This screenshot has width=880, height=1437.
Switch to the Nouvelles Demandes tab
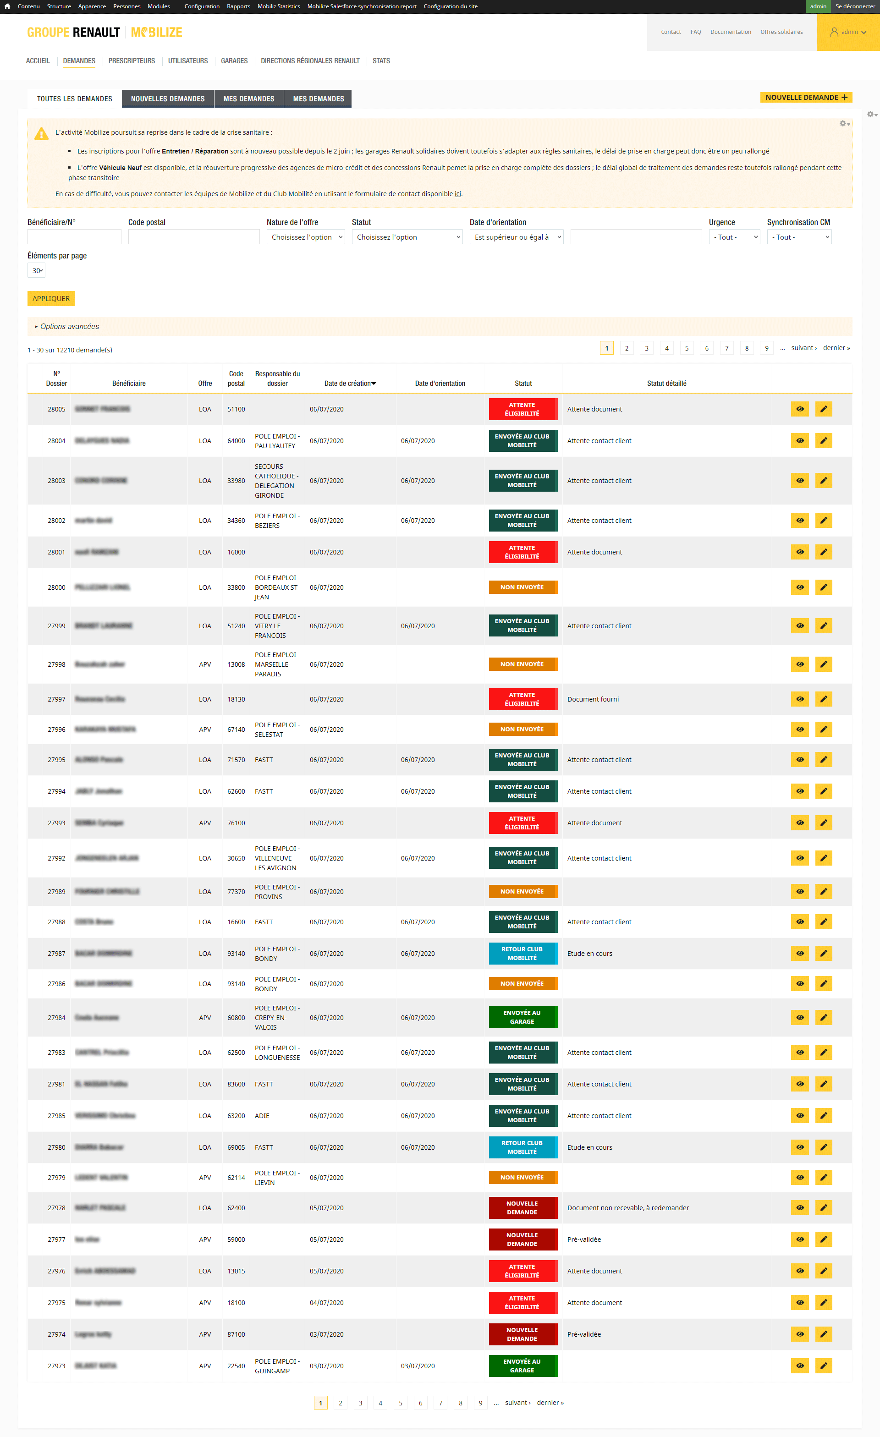(x=167, y=99)
